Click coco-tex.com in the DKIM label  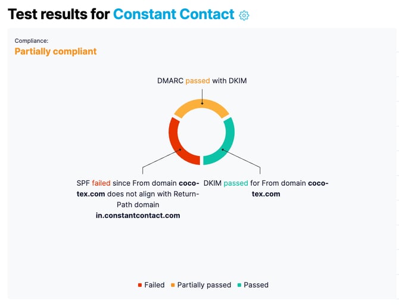pyautogui.click(x=291, y=189)
